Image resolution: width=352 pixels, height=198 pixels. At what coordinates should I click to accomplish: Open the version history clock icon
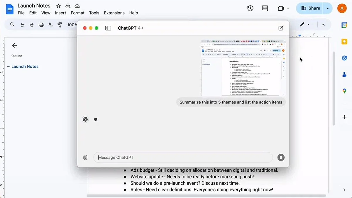(250, 8)
